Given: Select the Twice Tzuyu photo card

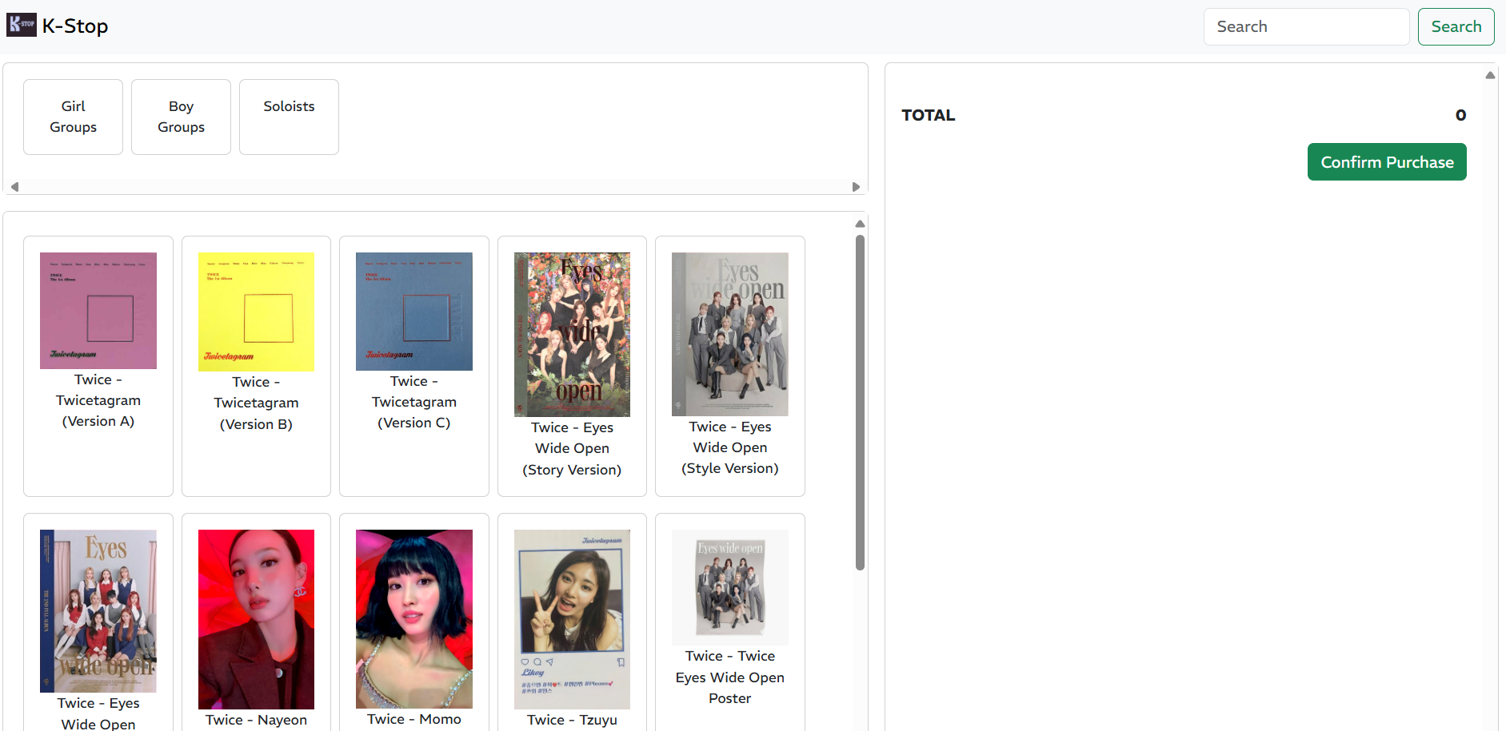Looking at the screenshot, I should point(572,619).
